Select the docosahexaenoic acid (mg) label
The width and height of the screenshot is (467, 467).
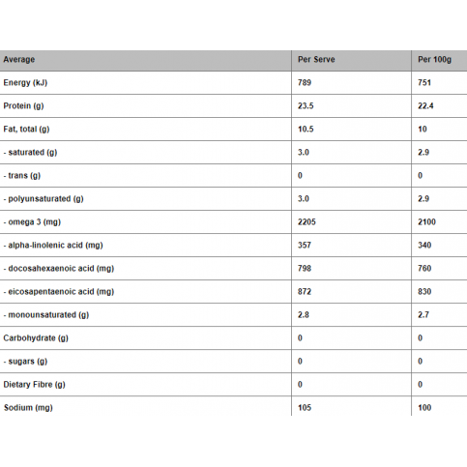point(59,269)
